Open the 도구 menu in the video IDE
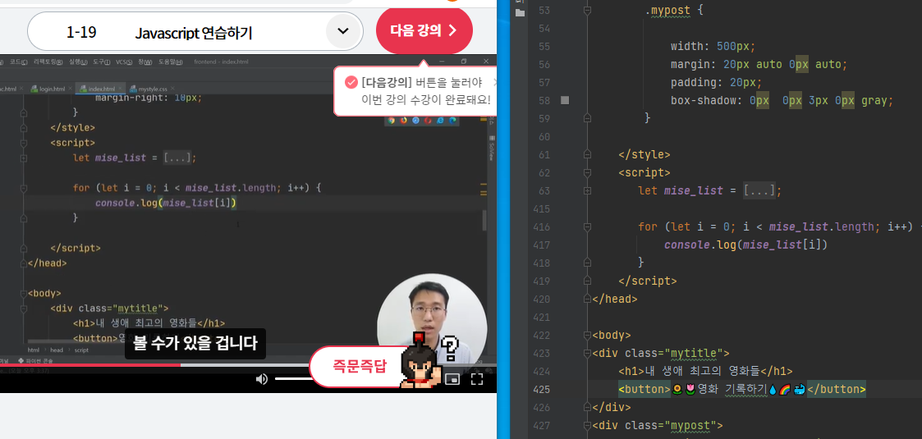 [101, 62]
